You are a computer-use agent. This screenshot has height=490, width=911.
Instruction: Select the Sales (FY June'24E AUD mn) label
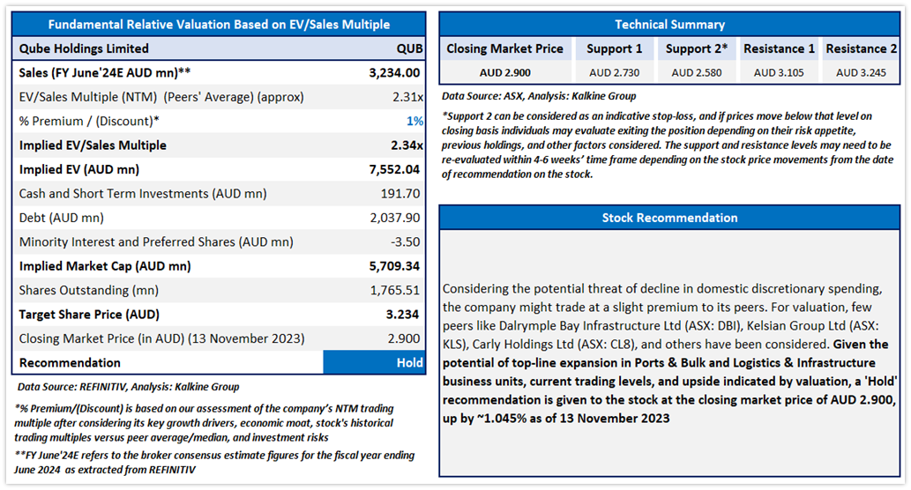[x=105, y=73]
